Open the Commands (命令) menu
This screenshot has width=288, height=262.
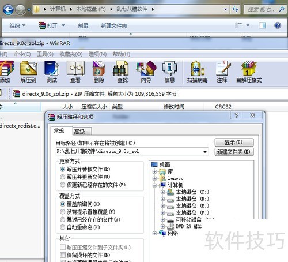[22, 54]
